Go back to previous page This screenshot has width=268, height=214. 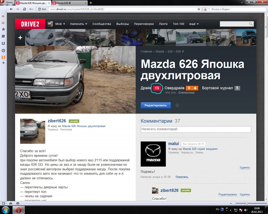pyautogui.click(x=11, y=9)
